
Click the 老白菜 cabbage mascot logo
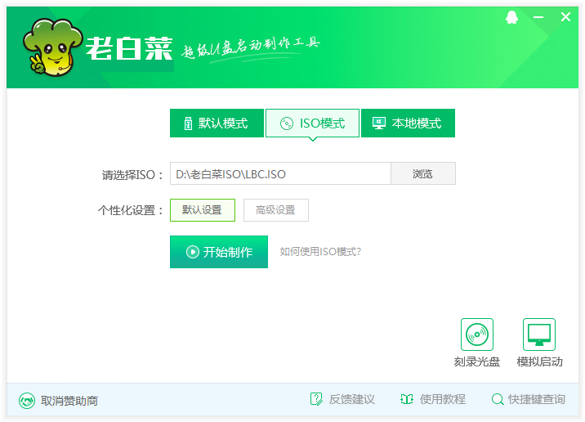[x=52, y=47]
